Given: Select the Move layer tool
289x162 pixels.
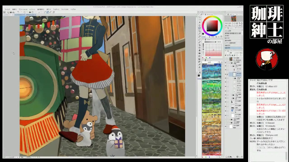Looking at the screenshot, I should pyautogui.click(x=199, y=25).
